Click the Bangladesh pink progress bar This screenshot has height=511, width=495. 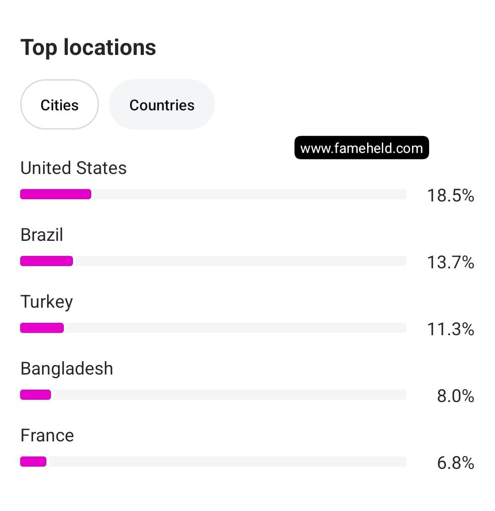[35, 395]
